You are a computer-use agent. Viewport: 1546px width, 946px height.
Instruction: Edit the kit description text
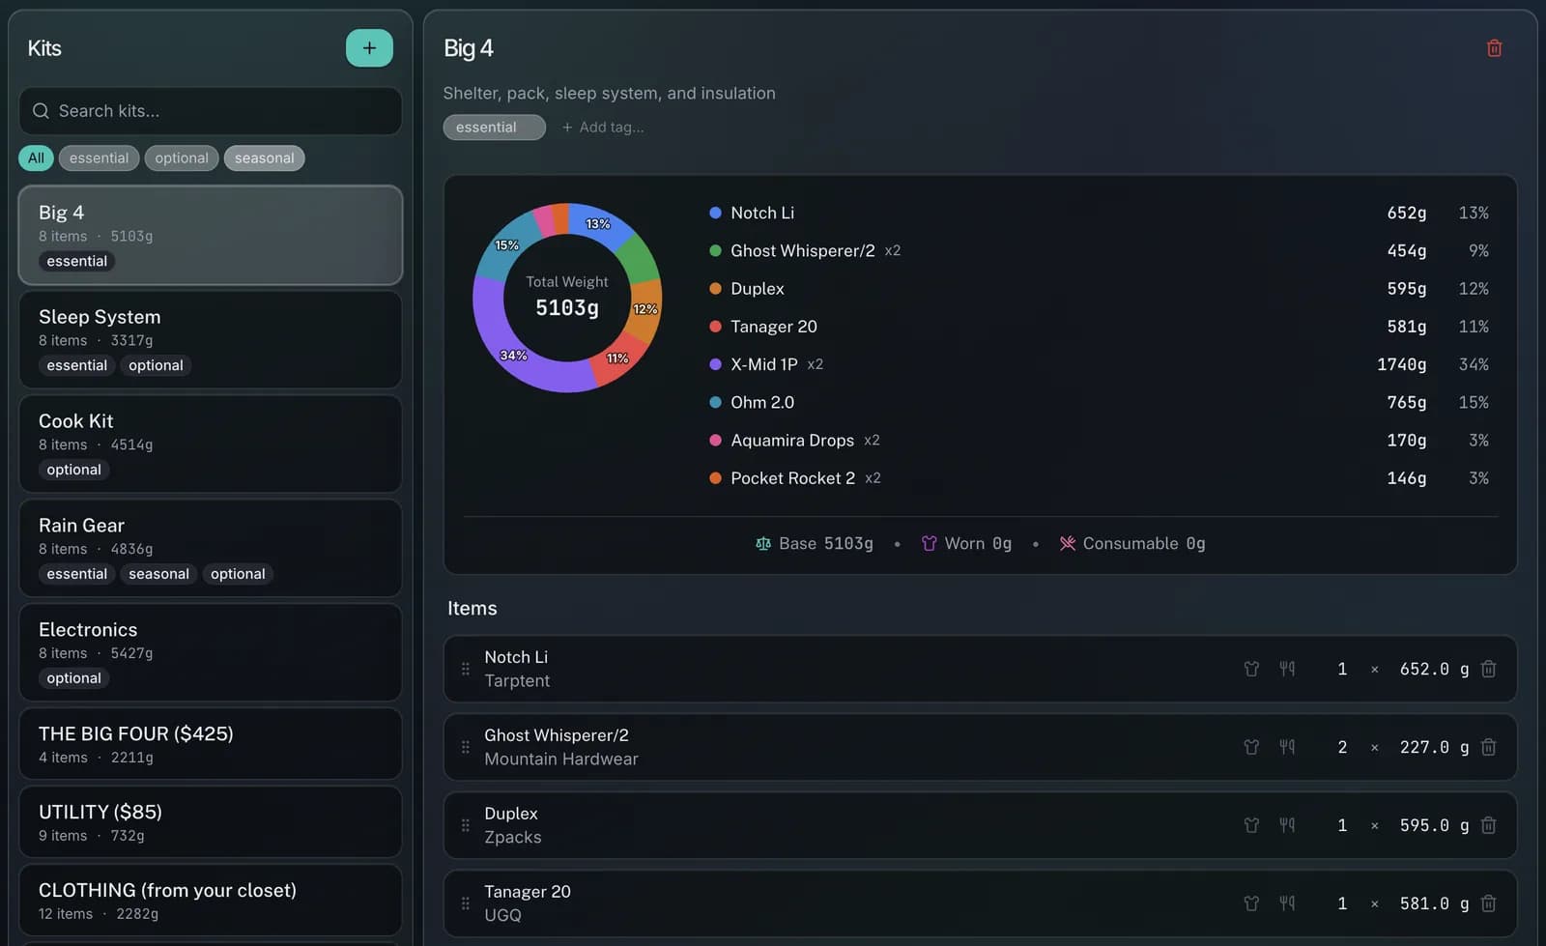[609, 94]
